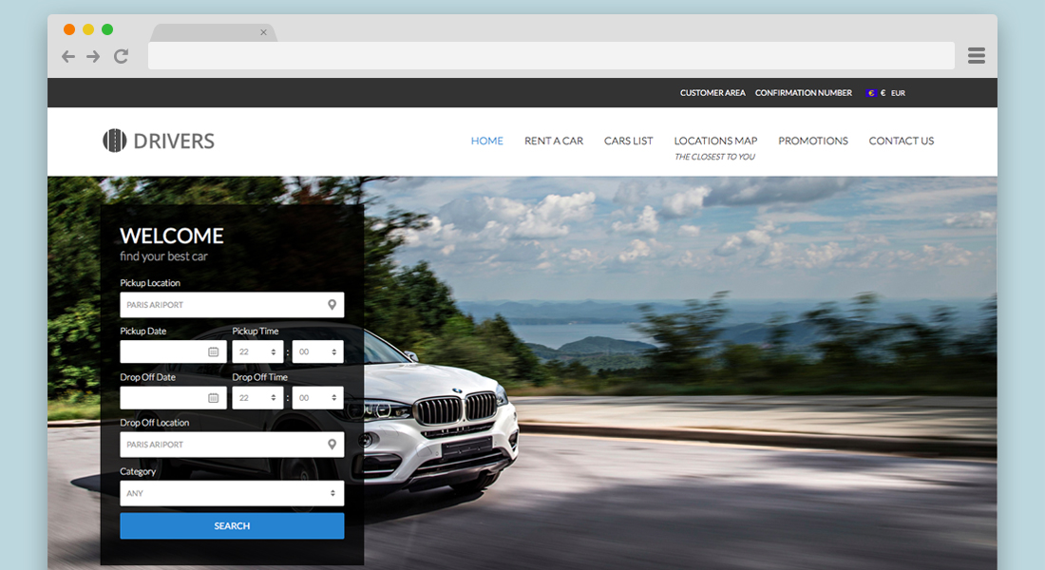
Task: Reload the page with refresh icon
Action: pyautogui.click(x=121, y=56)
